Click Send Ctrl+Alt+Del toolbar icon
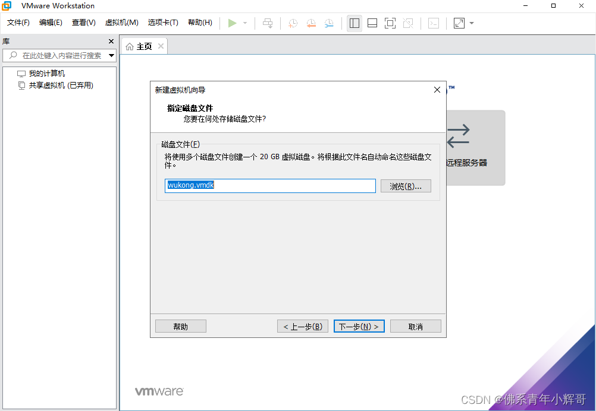Viewport: 596px width, 411px height. tap(268, 23)
